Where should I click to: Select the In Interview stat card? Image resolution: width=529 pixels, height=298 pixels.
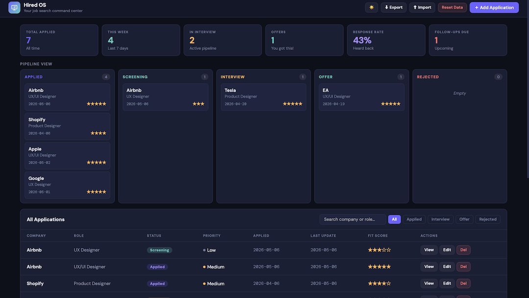[x=223, y=40]
